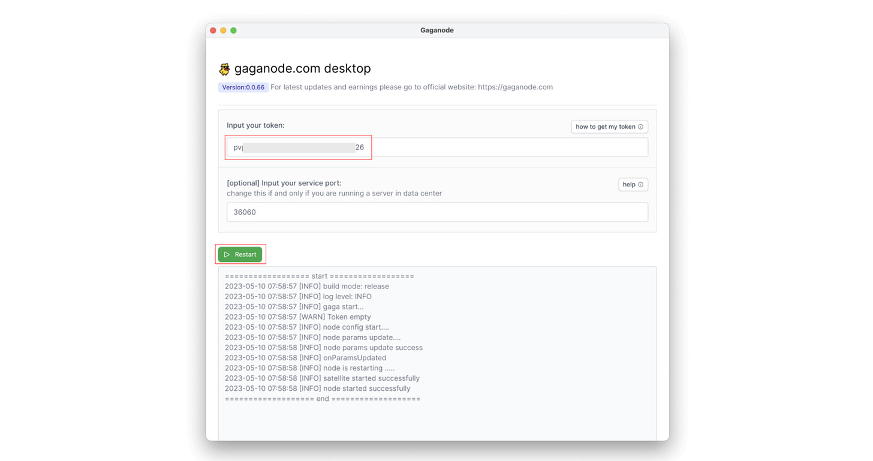Select log line 'satellite started successfully'
Image resolution: width=873 pixels, height=461 pixels.
322,378
